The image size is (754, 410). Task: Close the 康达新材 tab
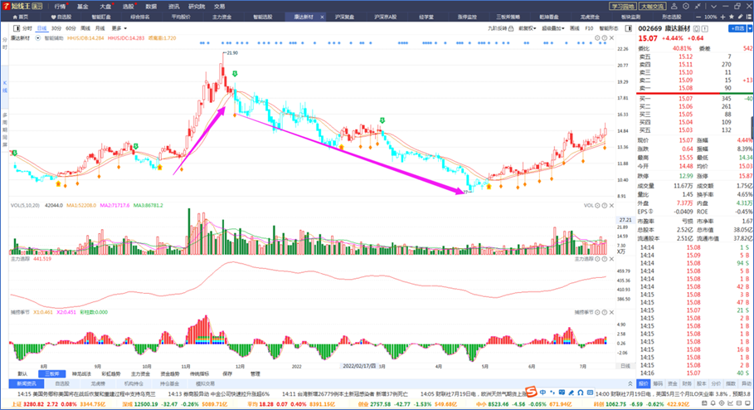(322, 17)
